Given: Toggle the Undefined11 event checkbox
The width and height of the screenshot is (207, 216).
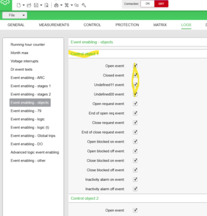Looking at the screenshot, I should click(x=135, y=85).
